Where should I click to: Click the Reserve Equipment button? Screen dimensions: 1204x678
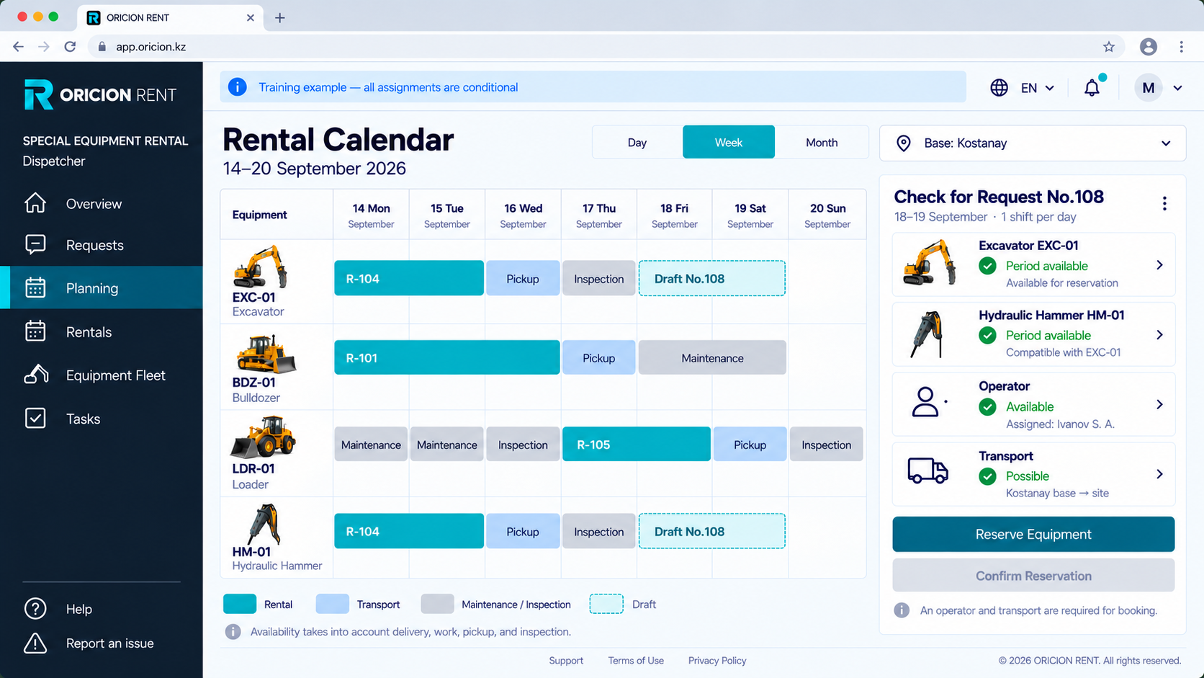tap(1033, 534)
